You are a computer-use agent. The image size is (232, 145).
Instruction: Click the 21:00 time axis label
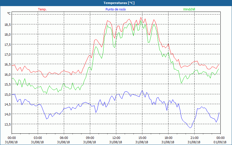194,138
